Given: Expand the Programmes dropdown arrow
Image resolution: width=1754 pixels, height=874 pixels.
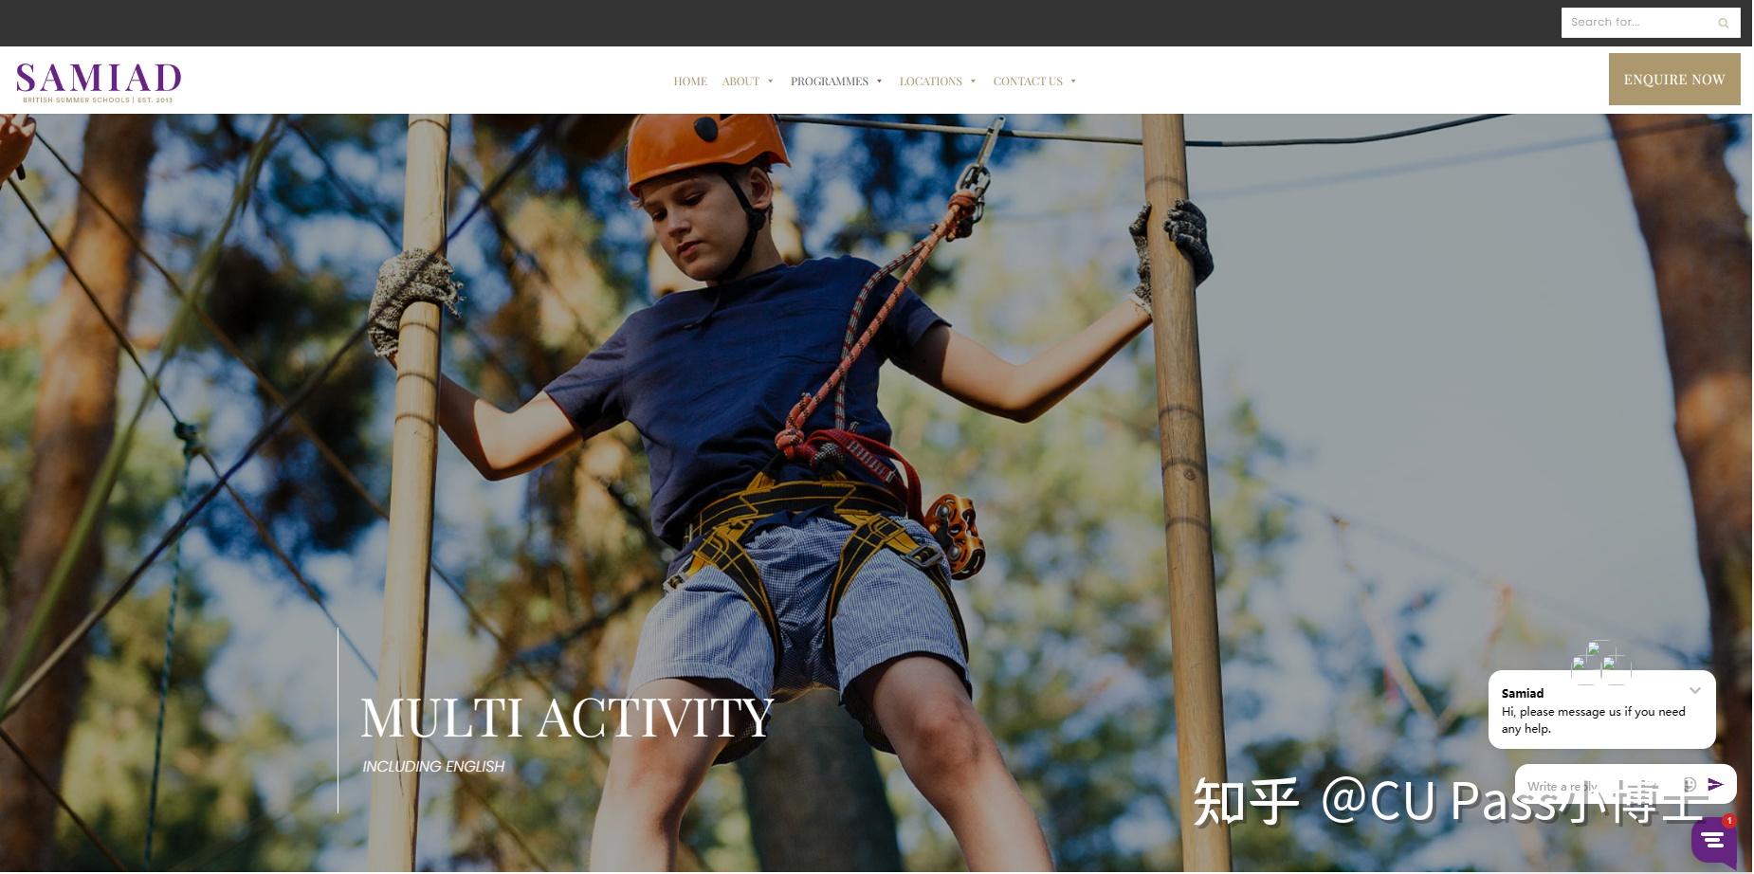Looking at the screenshot, I should tap(880, 82).
